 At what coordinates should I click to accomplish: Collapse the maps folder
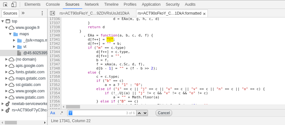[10, 34]
